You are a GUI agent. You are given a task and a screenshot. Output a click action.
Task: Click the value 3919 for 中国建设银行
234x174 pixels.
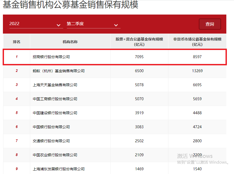[139, 113]
